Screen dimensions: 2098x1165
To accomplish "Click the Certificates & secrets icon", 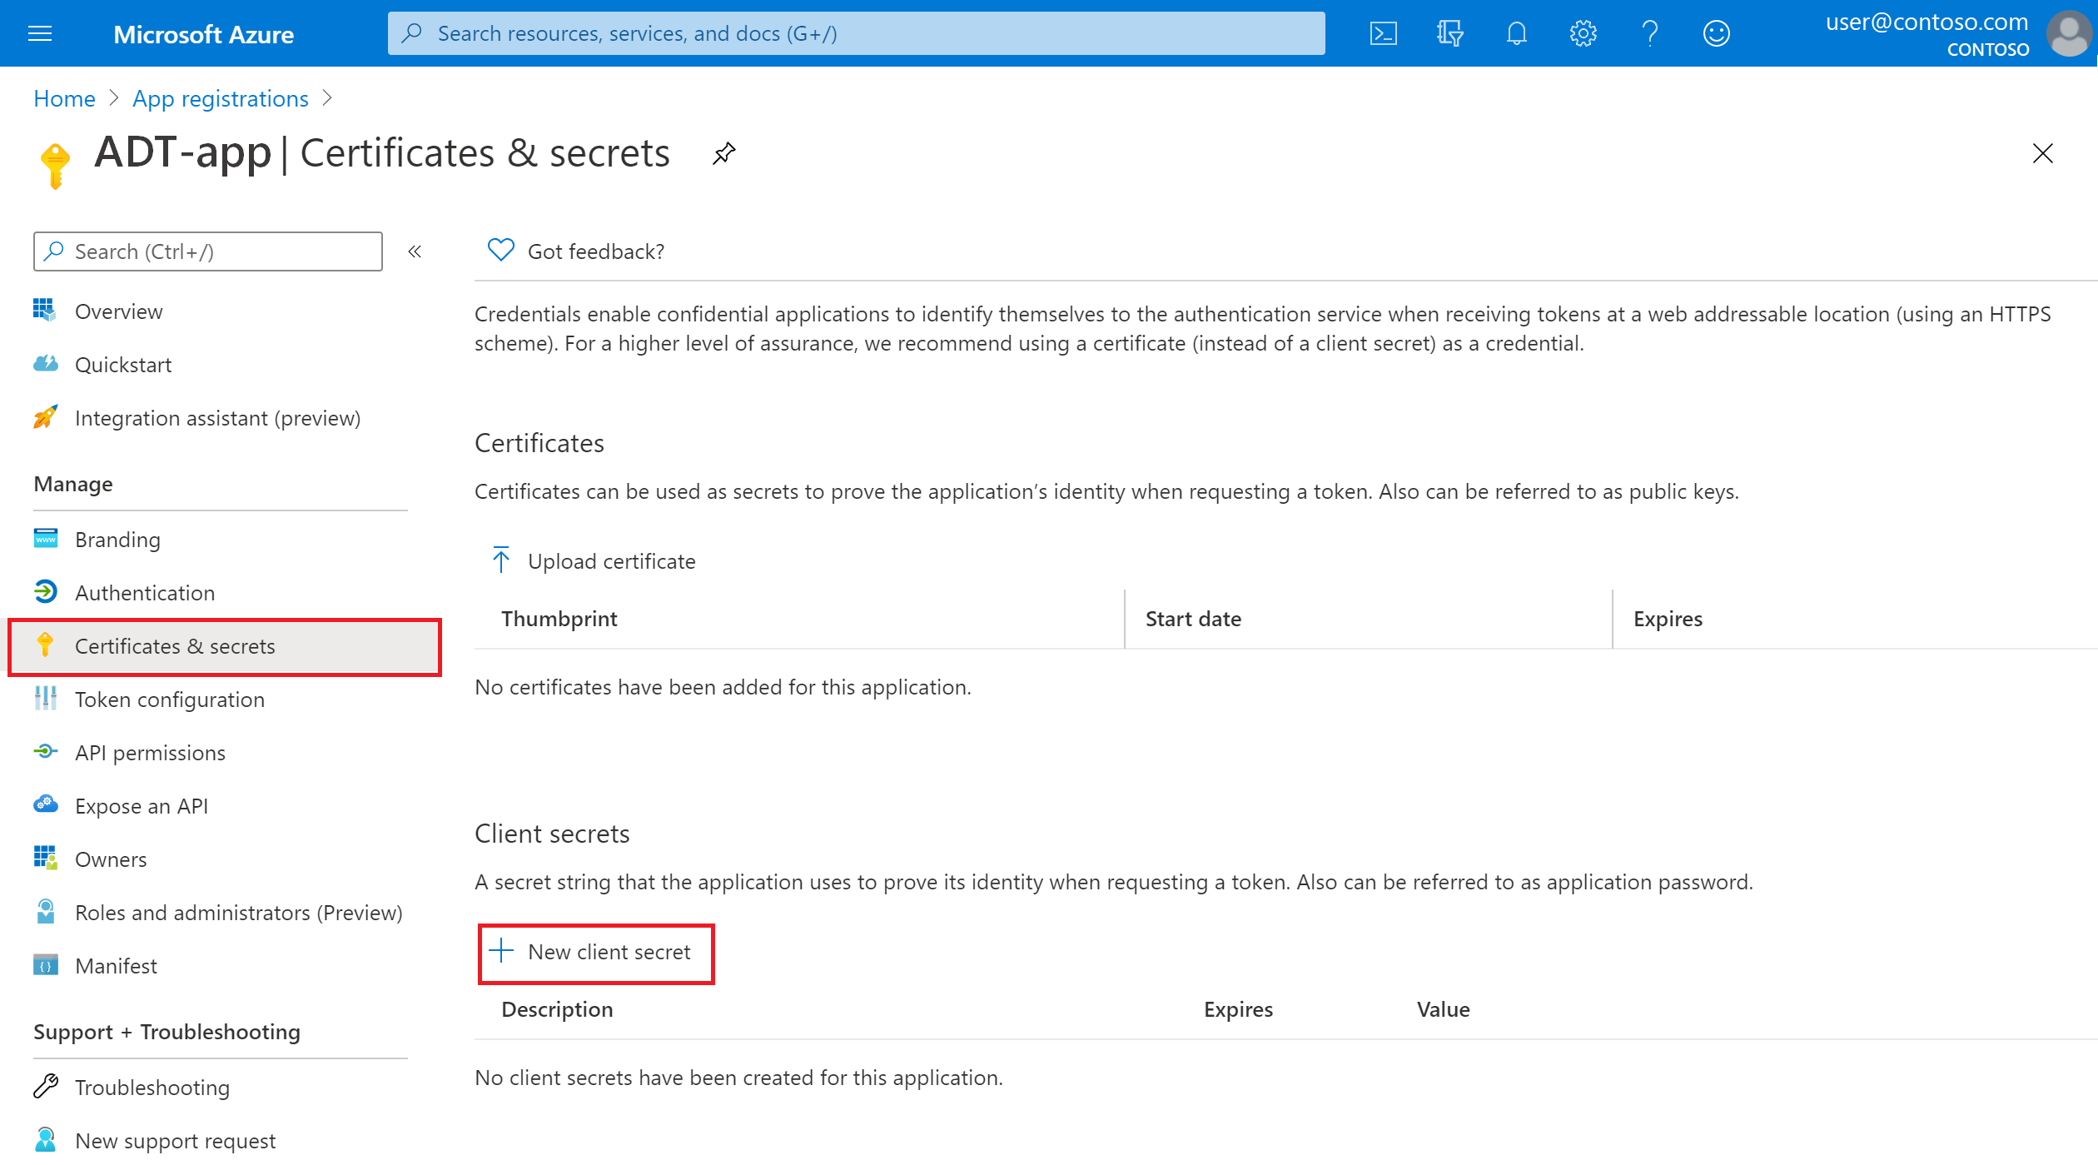I will point(44,645).
